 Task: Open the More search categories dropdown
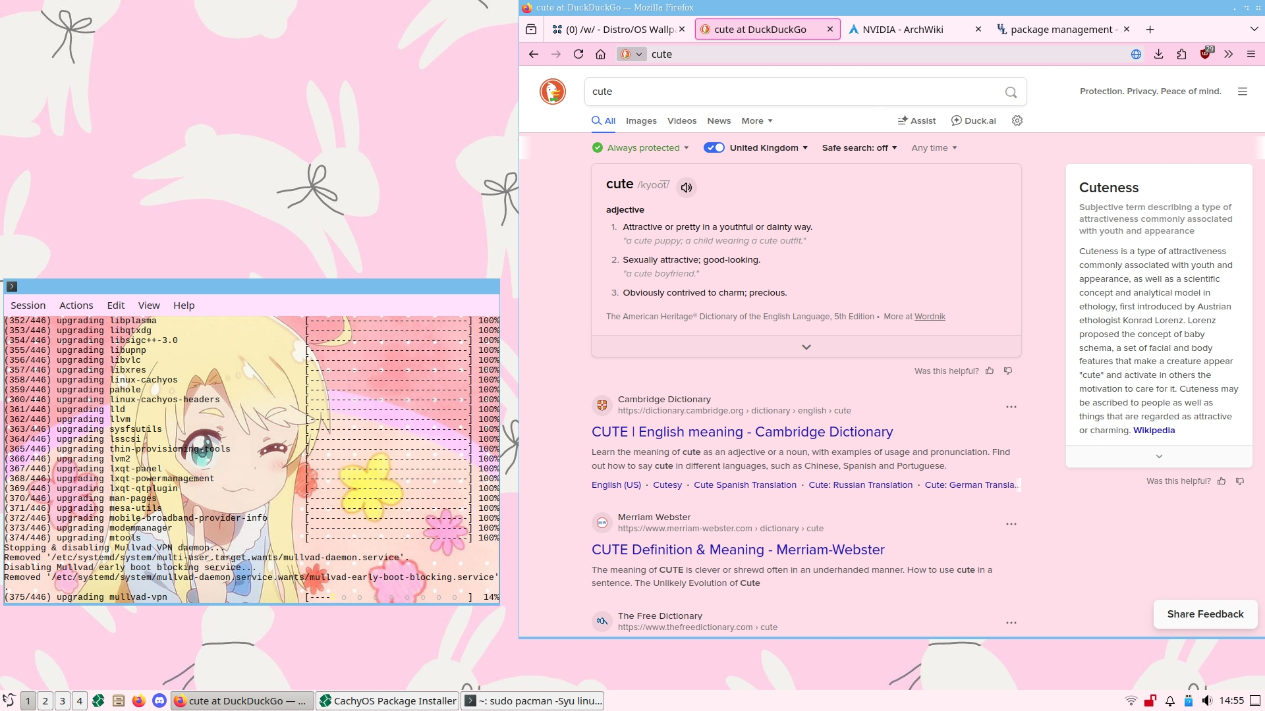[x=756, y=121]
